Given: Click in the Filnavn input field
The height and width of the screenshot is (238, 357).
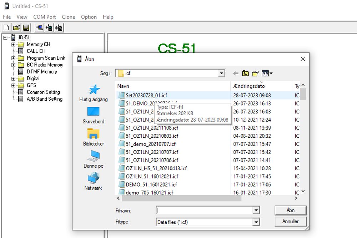Looking at the screenshot, I should tap(205, 210).
